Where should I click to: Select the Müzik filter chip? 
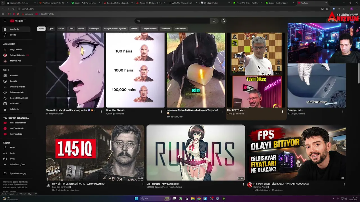(x=61, y=29)
